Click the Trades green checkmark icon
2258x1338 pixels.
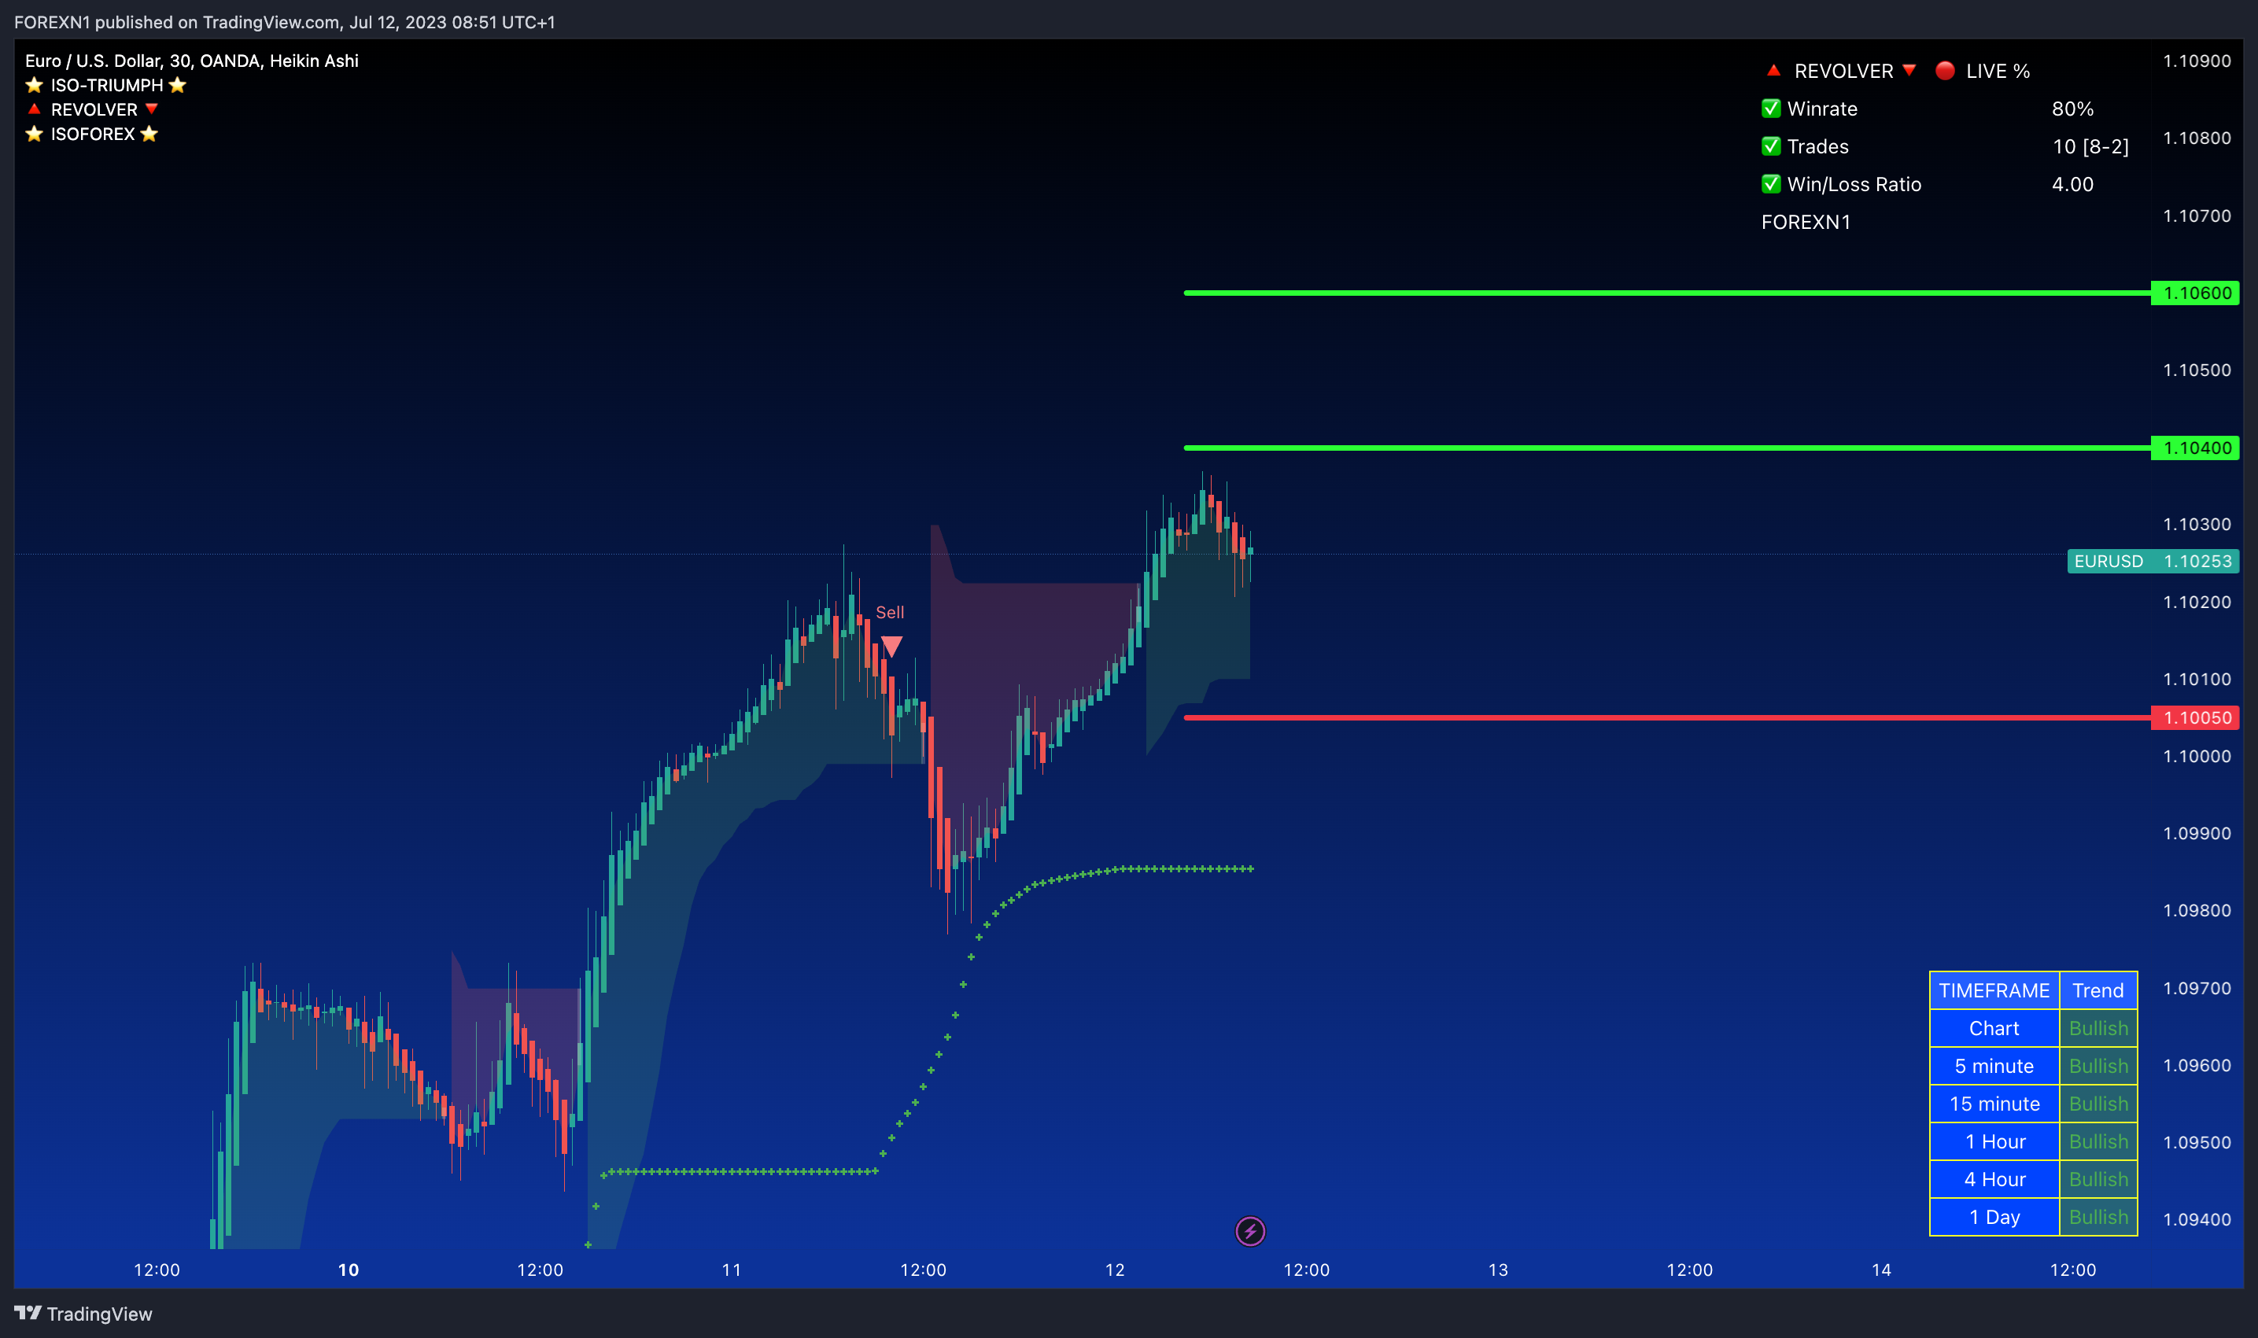pyautogui.click(x=1771, y=146)
